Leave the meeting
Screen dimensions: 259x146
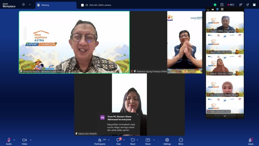(x=251, y=141)
